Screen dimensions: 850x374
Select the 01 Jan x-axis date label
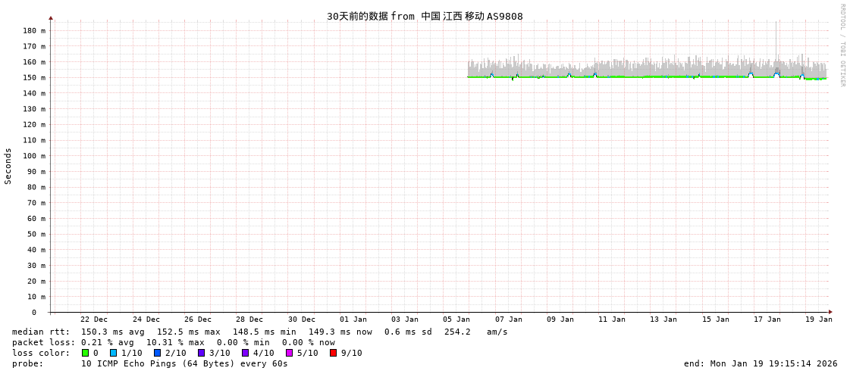353,319
